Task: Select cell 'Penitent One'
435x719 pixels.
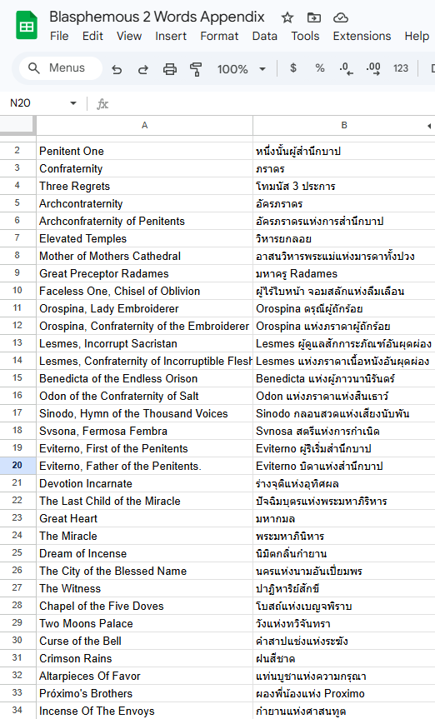Action: click(144, 151)
